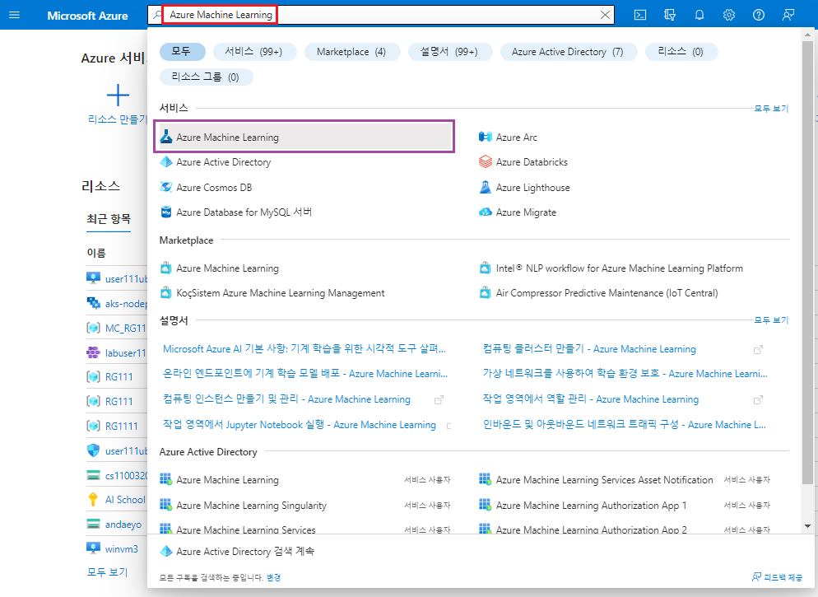Click the search panel scrollbar down arrow

coord(807,526)
